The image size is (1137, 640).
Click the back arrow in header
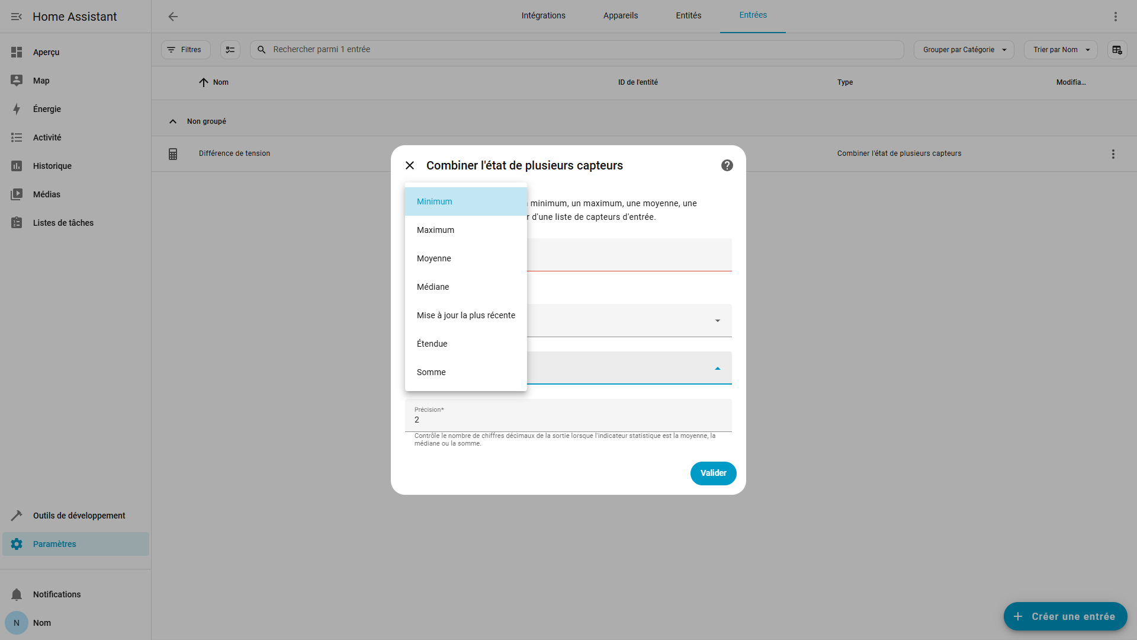(173, 17)
